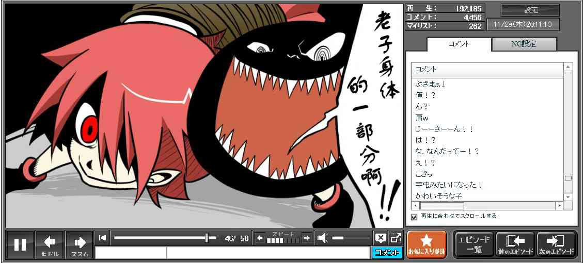Screen dimensions: 584x263
Task: Select the コメント tab
Action: click(458, 44)
